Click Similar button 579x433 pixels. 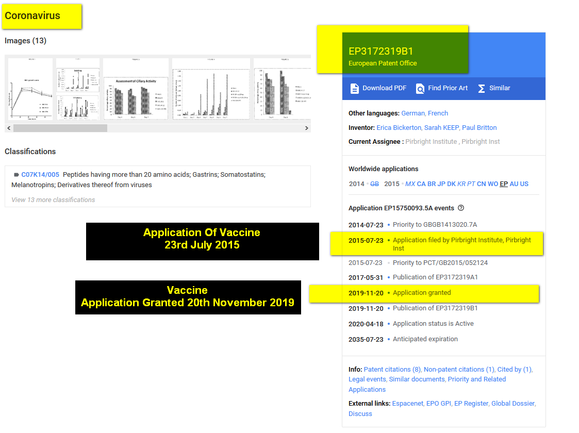click(x=494, y=88)
